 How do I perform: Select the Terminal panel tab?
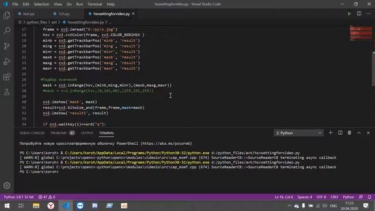tap(107, 133)
